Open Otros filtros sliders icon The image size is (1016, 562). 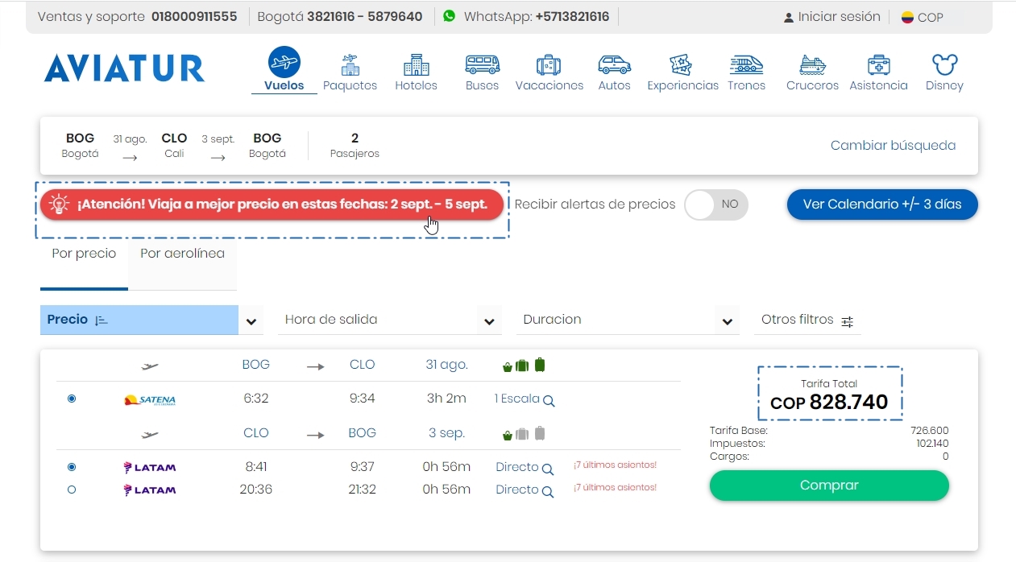847,321
